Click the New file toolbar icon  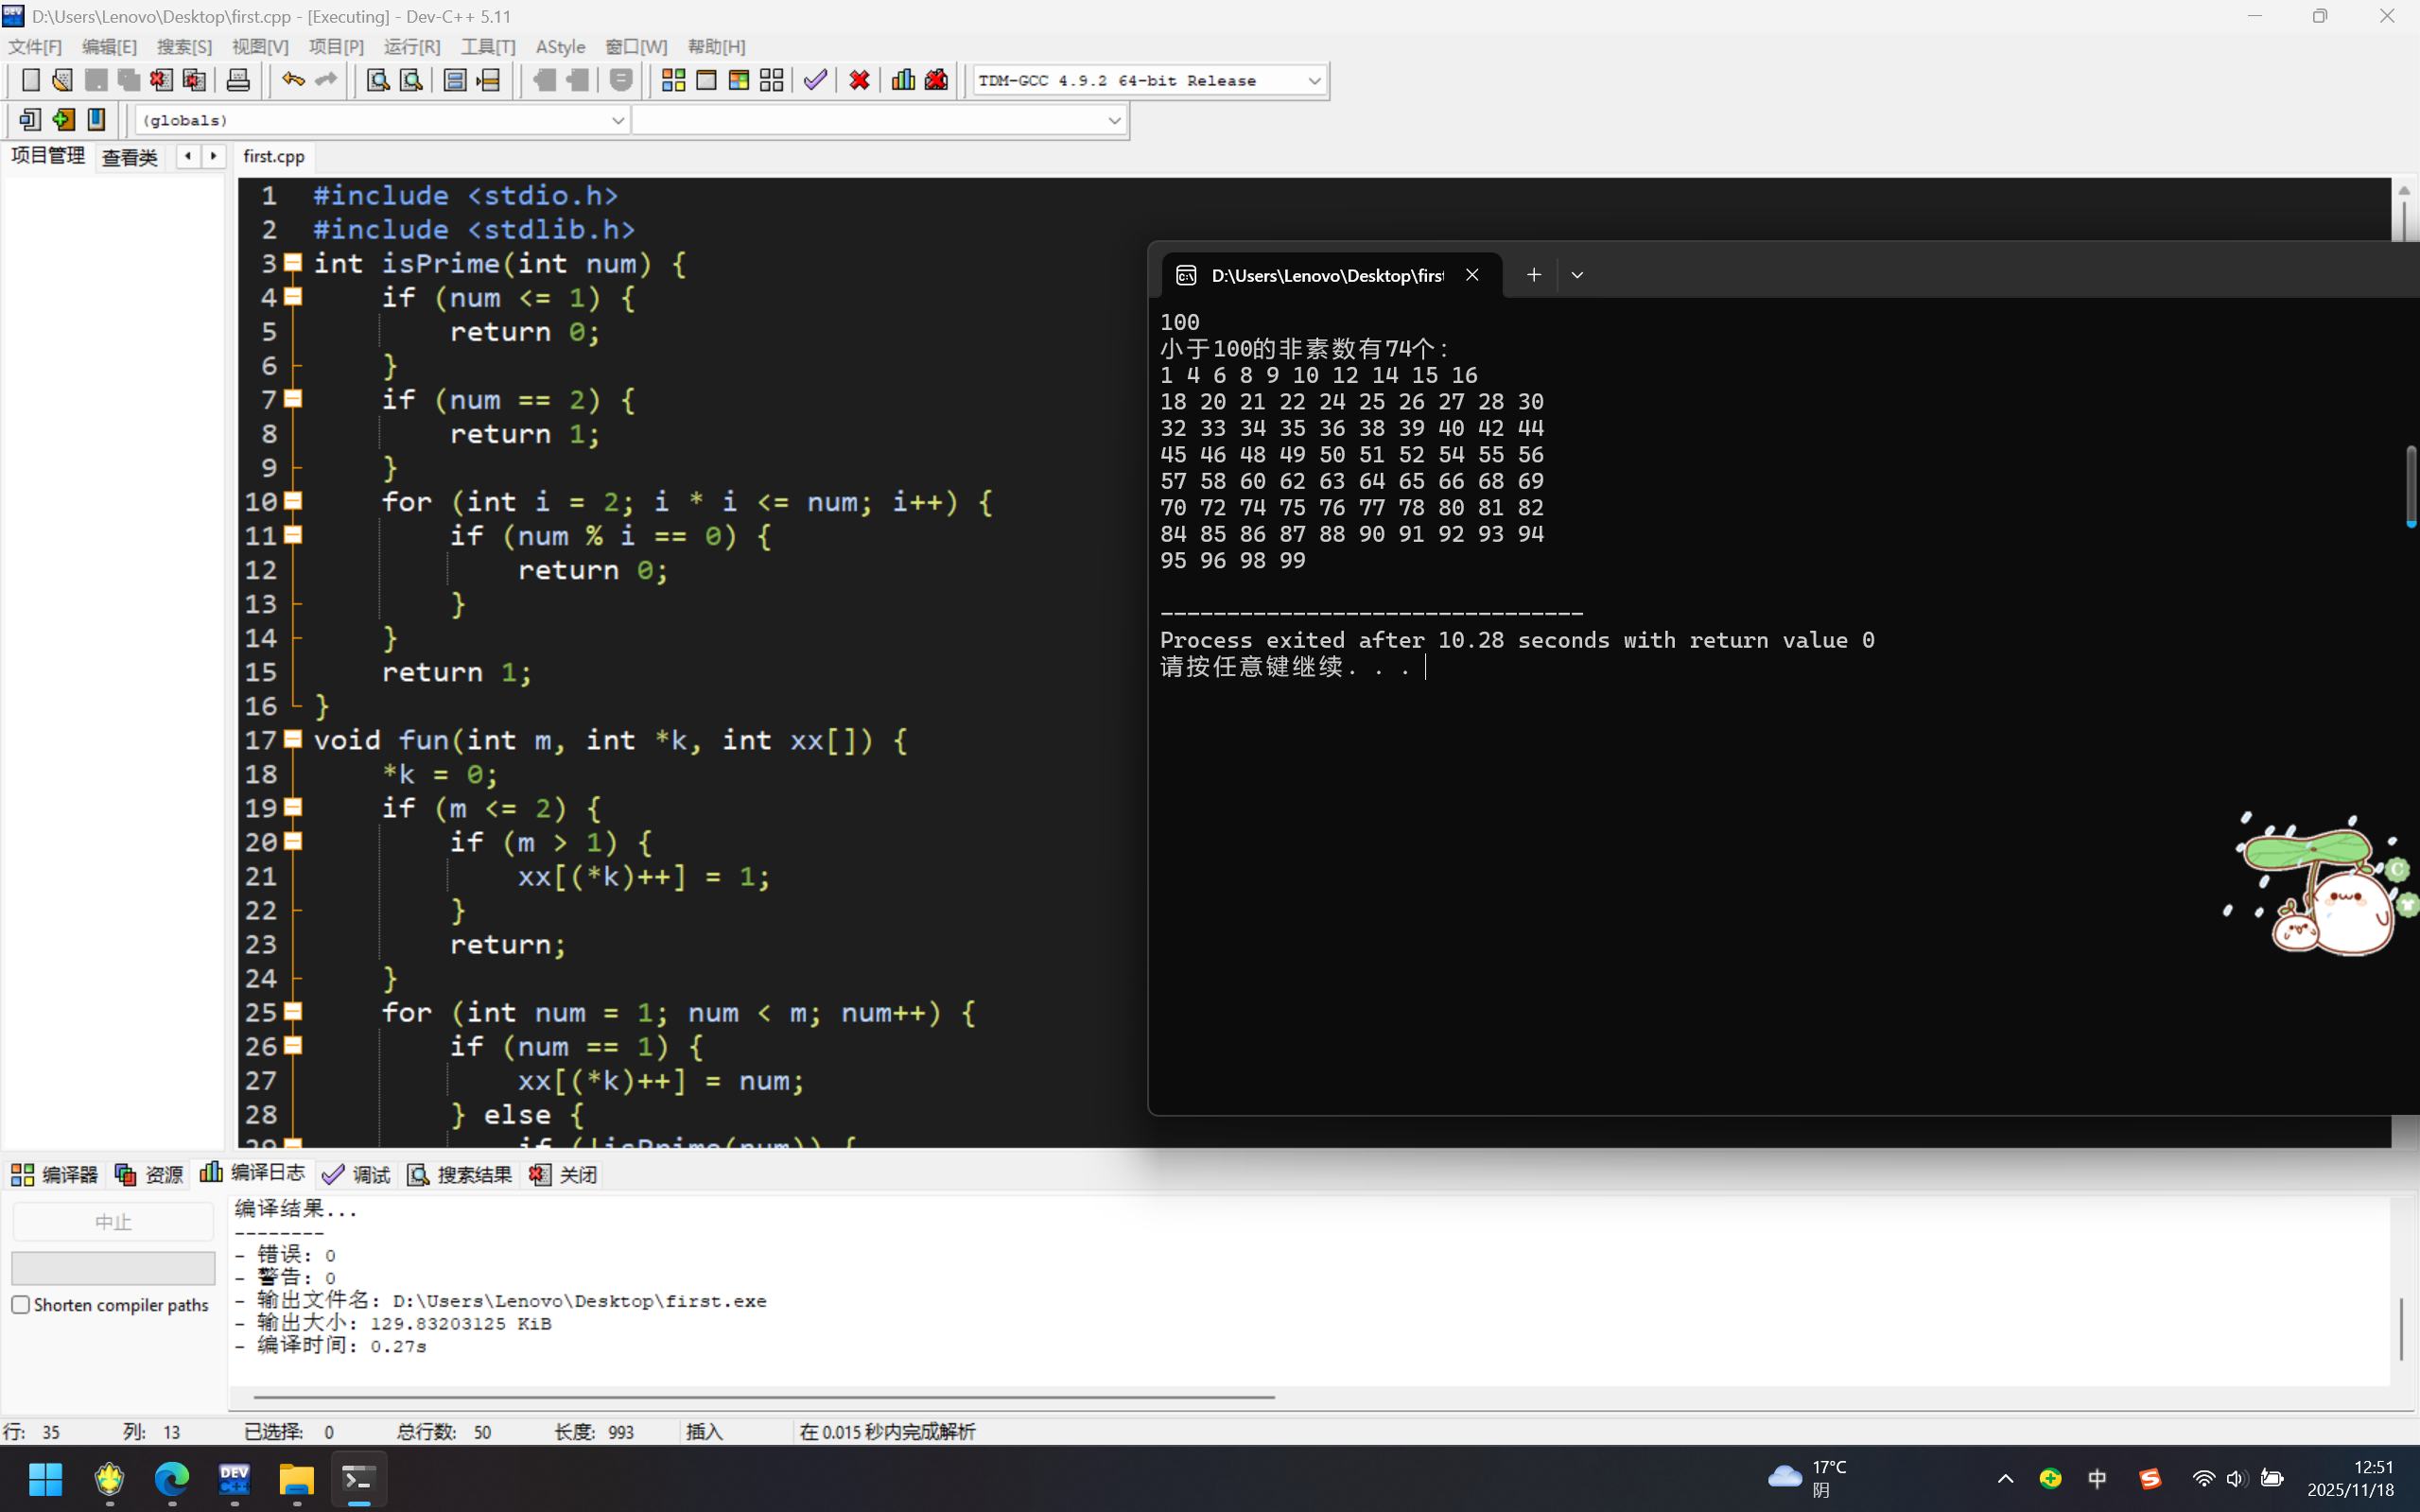pyautogui.click(x=30, y=80)
